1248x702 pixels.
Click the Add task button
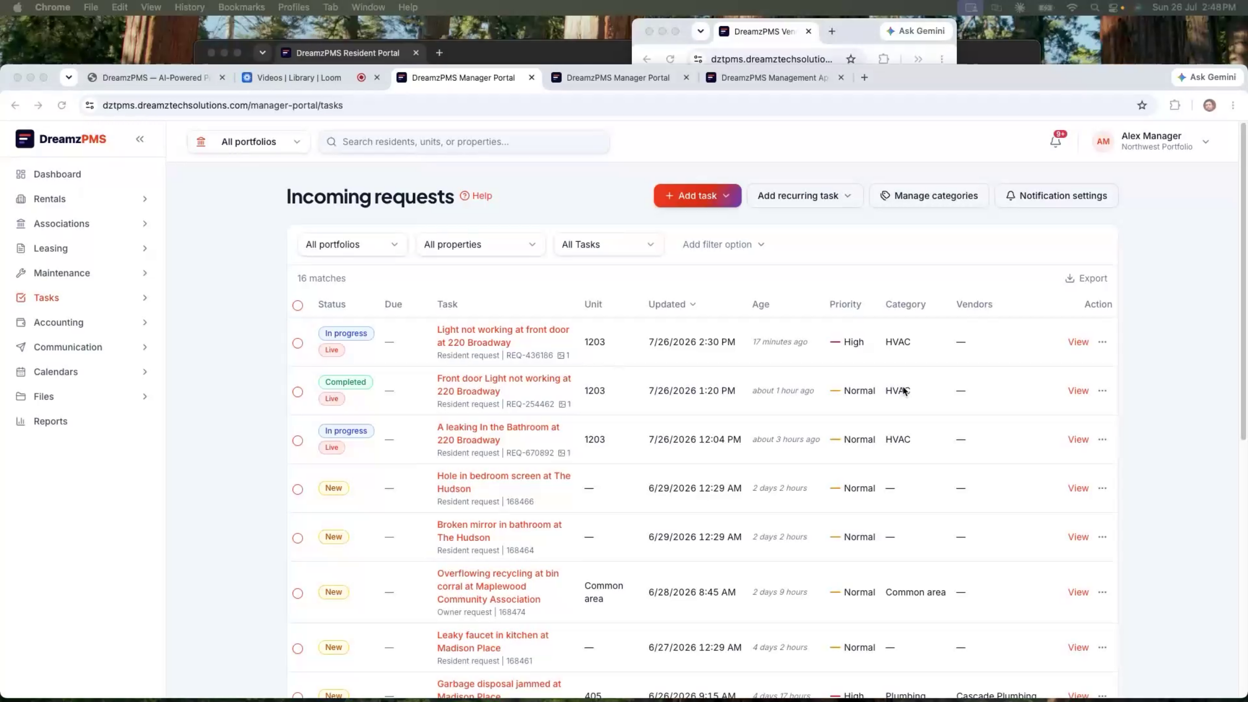tap(697, 196)
